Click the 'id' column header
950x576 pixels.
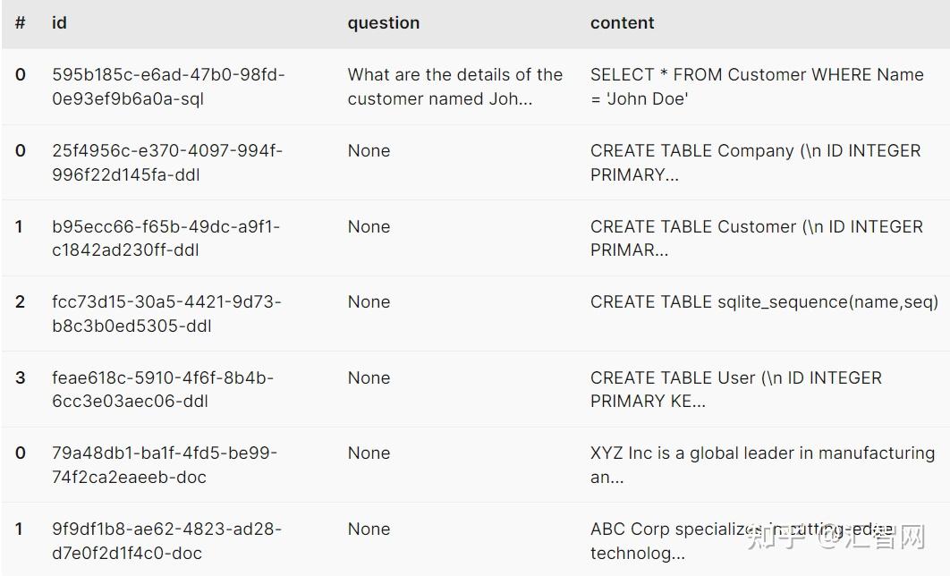pos(59,23)
